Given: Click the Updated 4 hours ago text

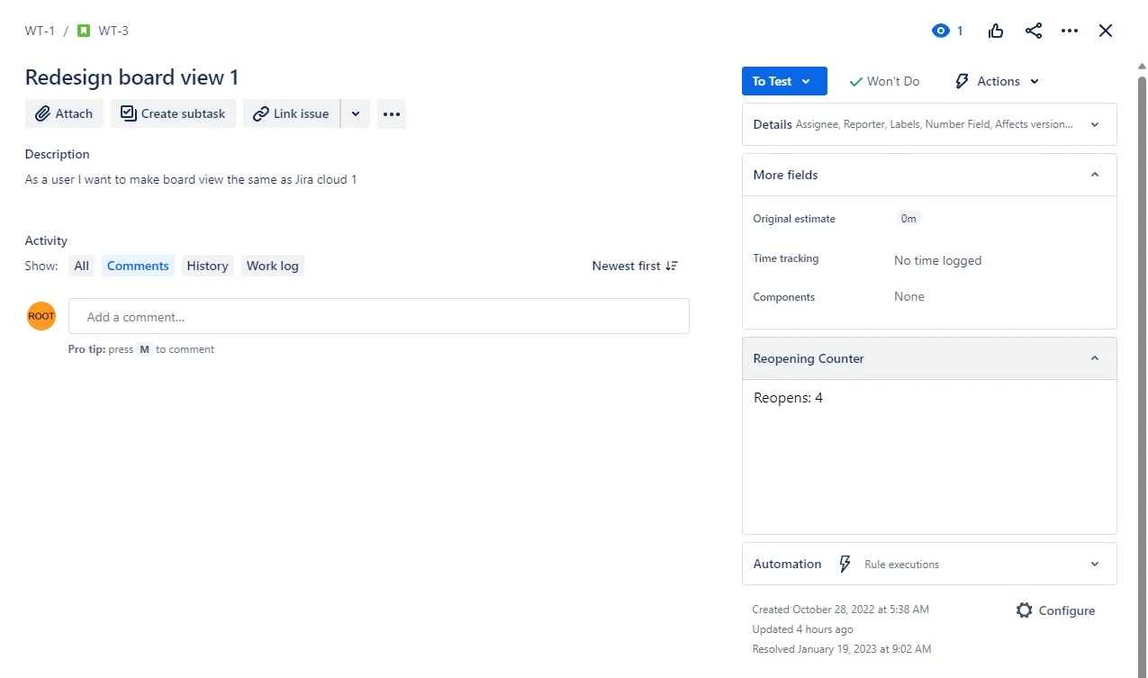Looking at the screenshot, I should pos(803,629).
